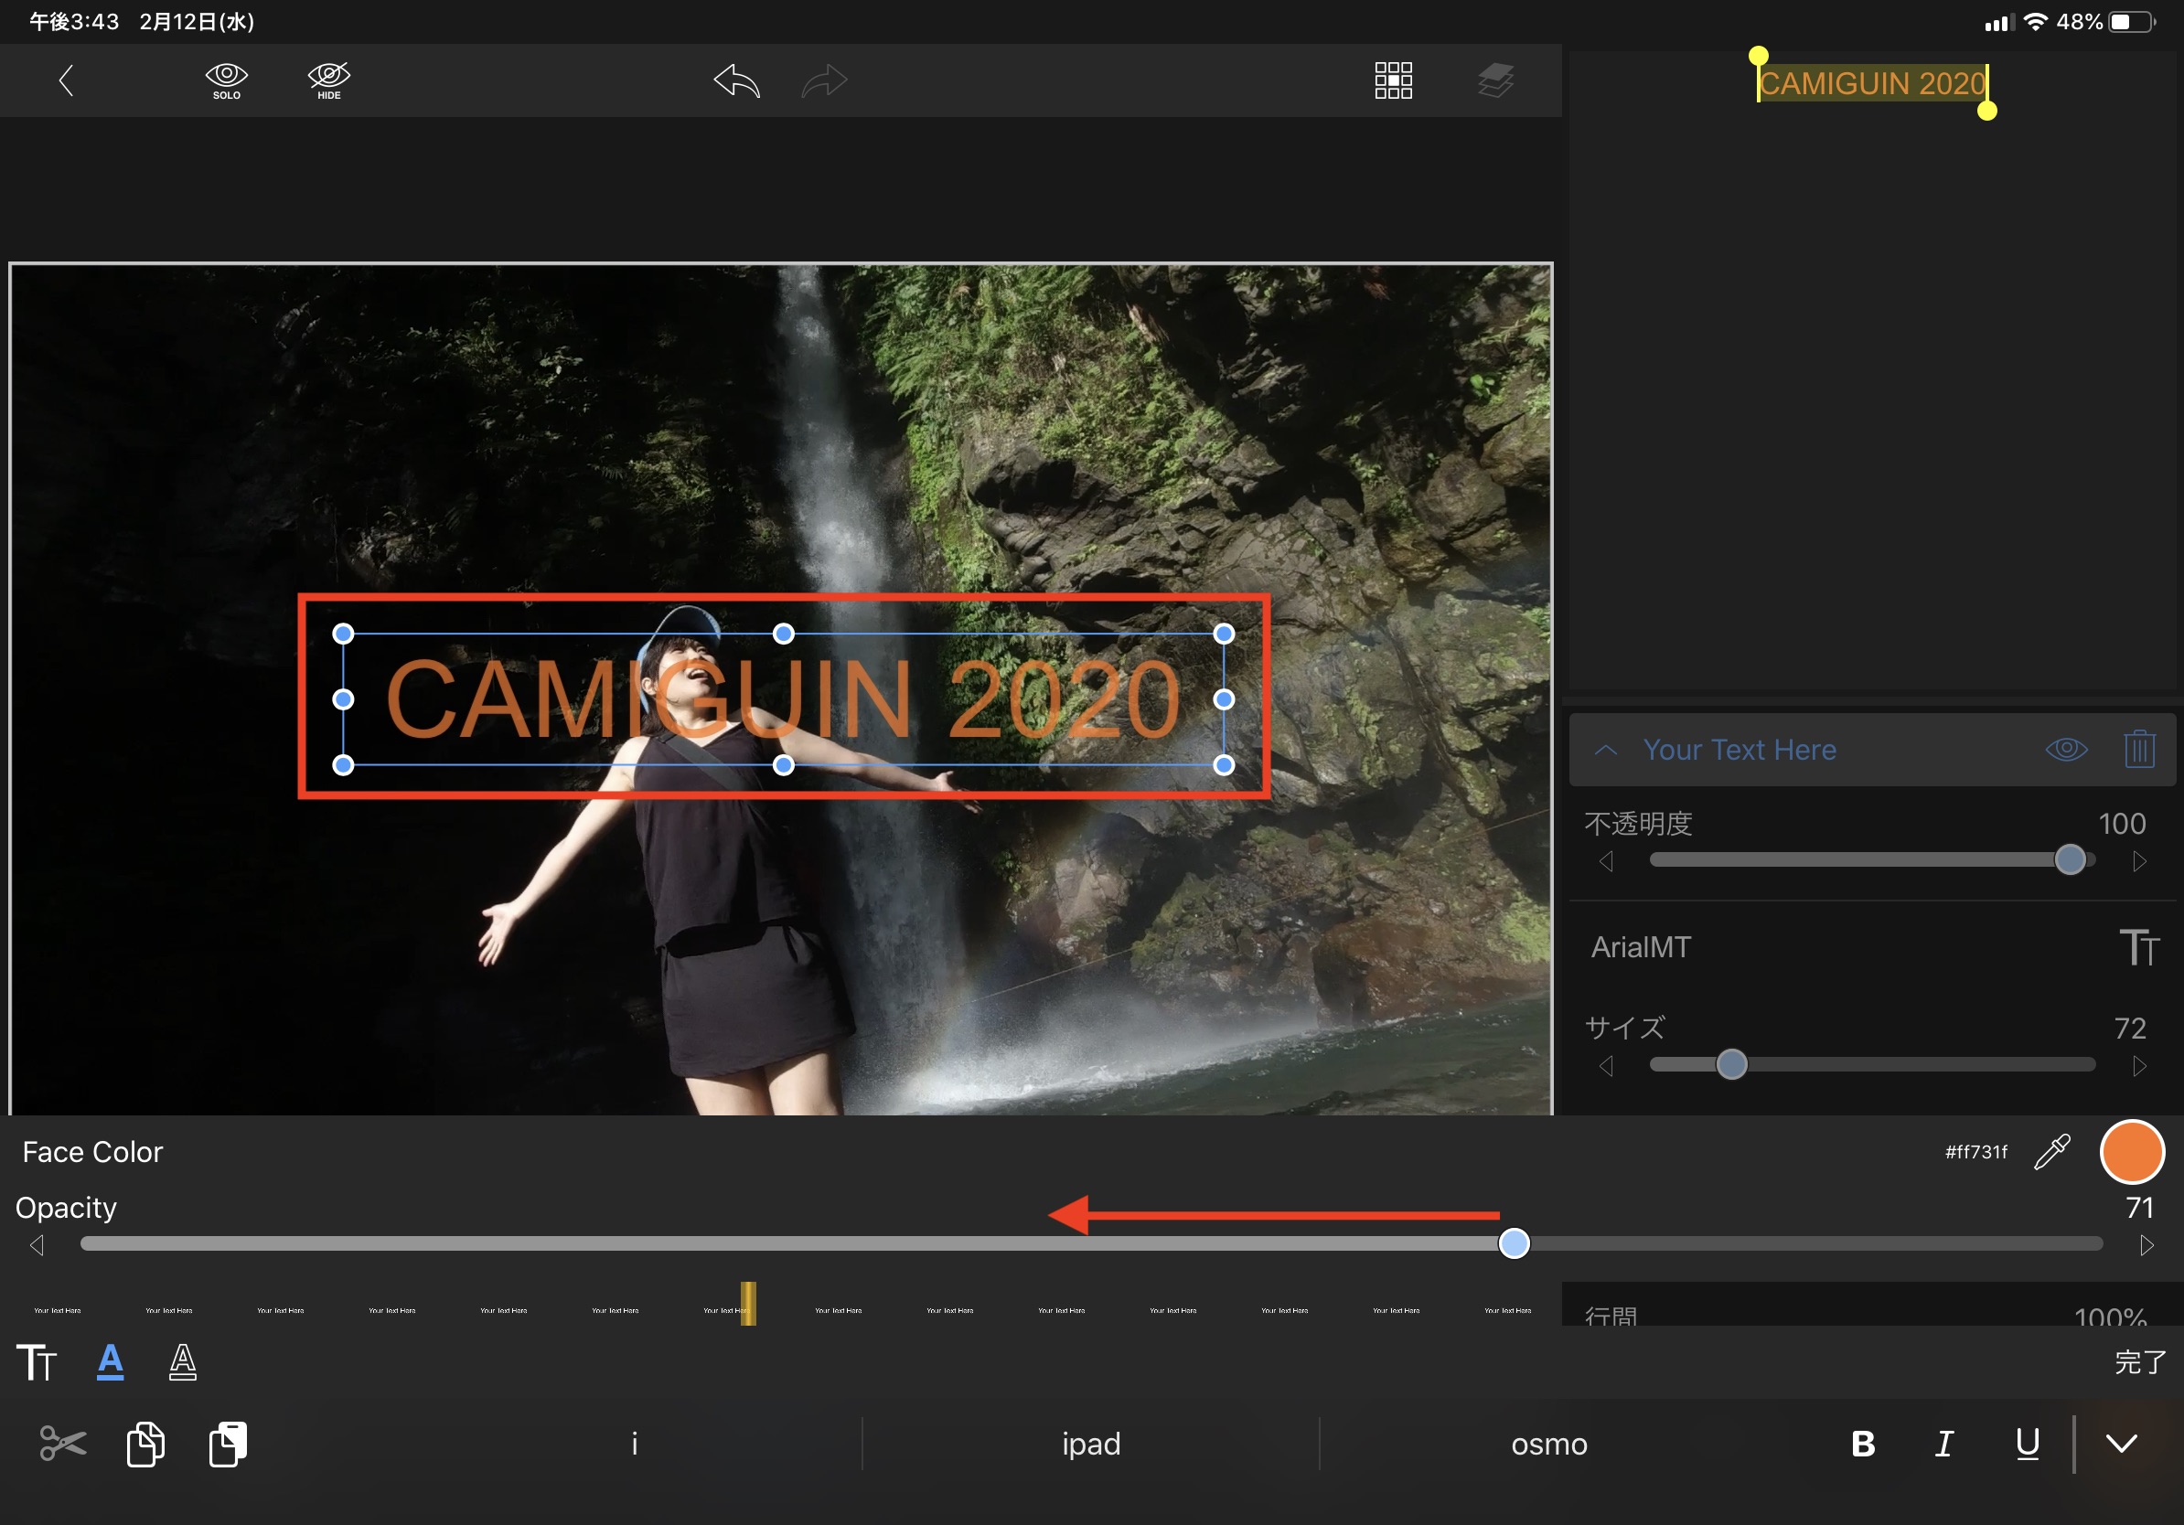Click the undo arrow icon
The height and width of the screenshot is (1525, 2184).
click(x=737, y=80)
